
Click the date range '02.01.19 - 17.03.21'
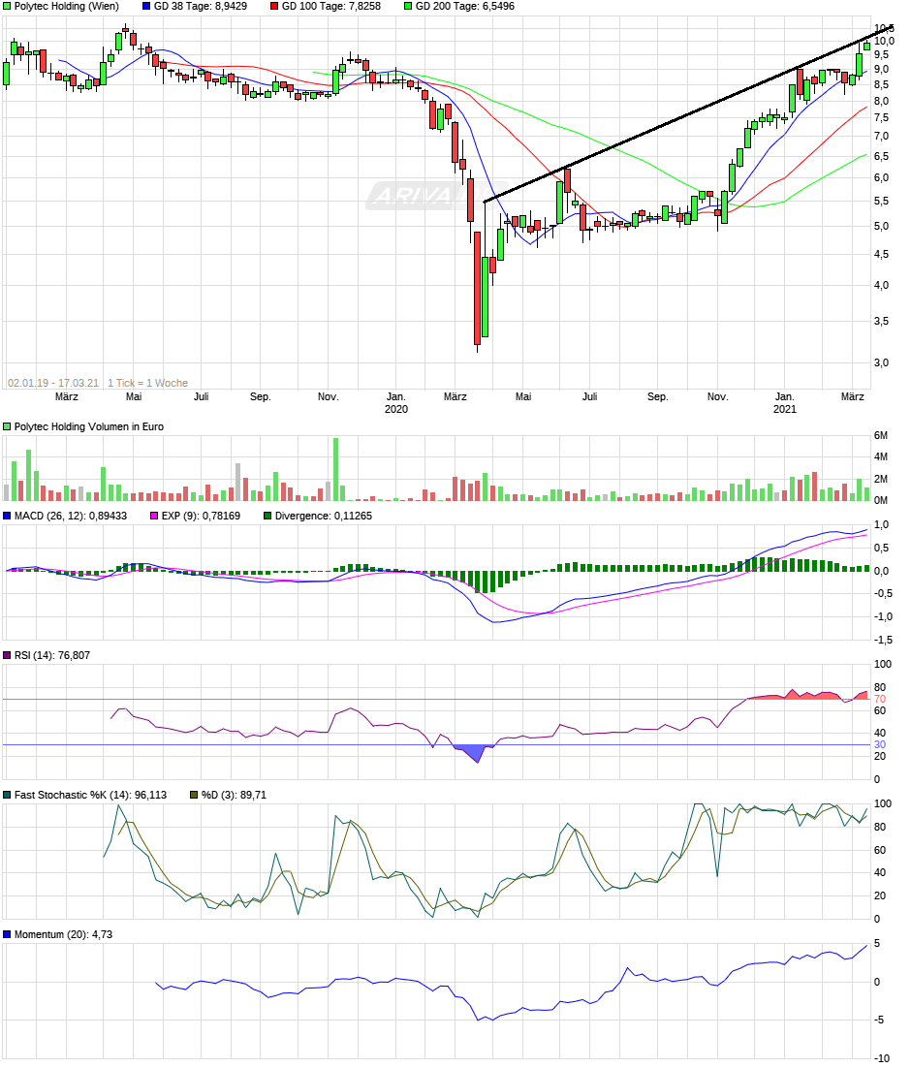tap(53, 384)
